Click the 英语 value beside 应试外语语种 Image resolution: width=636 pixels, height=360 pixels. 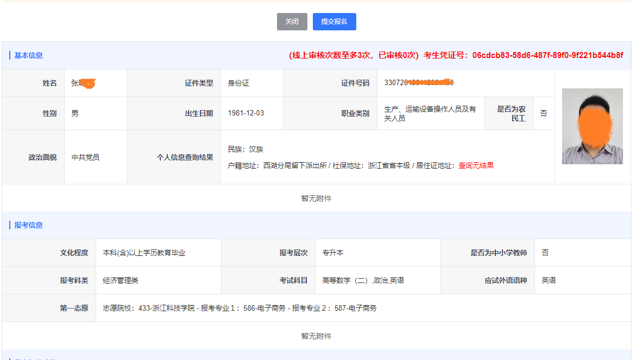549,280
